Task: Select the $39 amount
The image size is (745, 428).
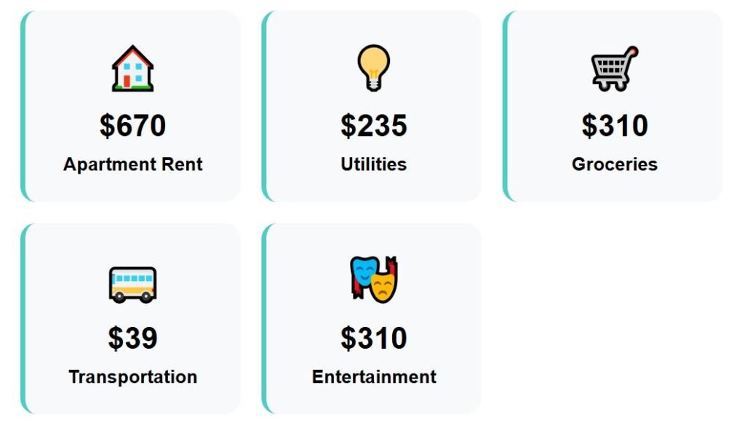Action: pos(132,339)
